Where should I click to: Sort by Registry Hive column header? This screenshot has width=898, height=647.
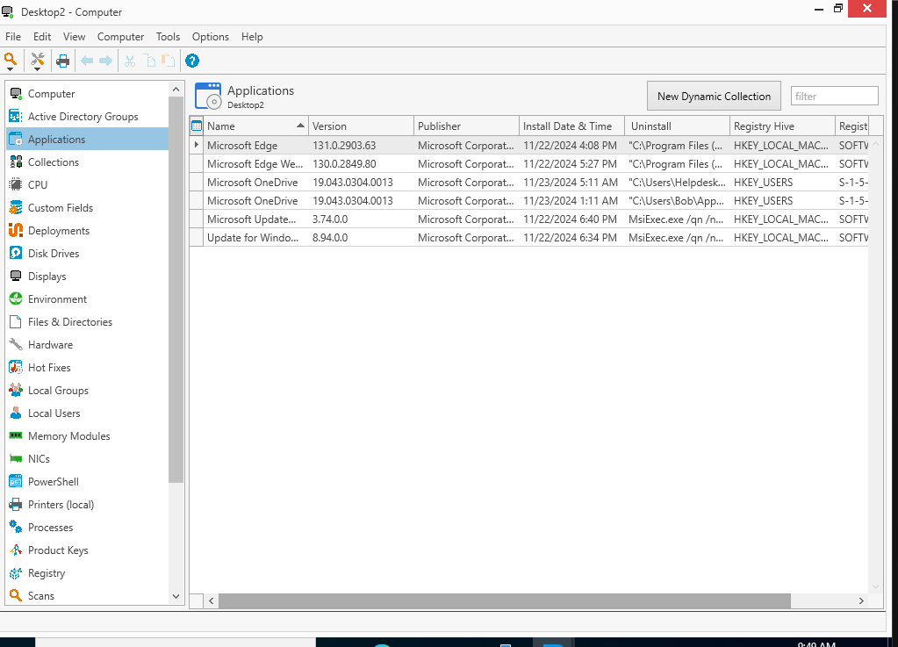[x=782, y=126]
